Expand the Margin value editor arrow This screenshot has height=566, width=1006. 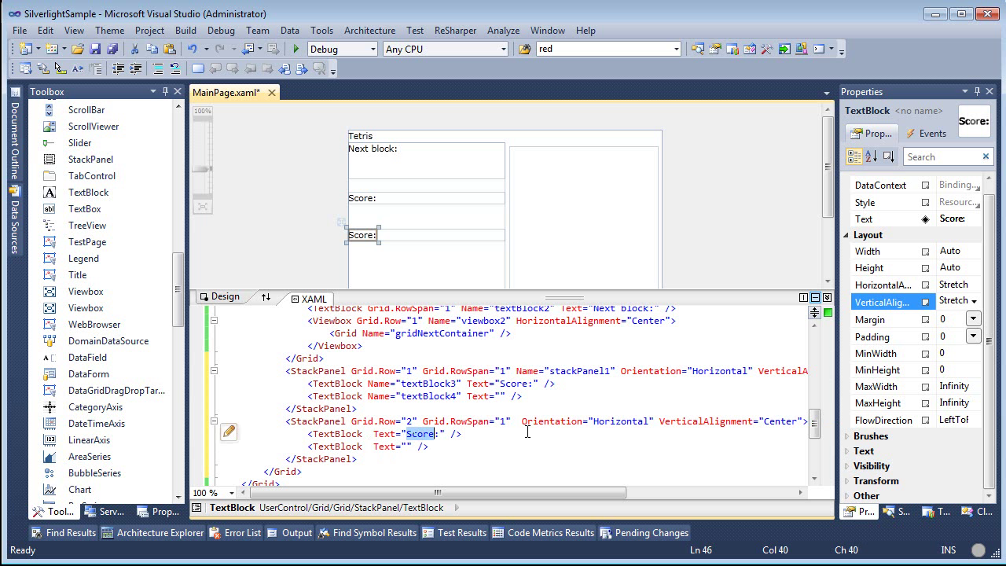tap(973, 319)
